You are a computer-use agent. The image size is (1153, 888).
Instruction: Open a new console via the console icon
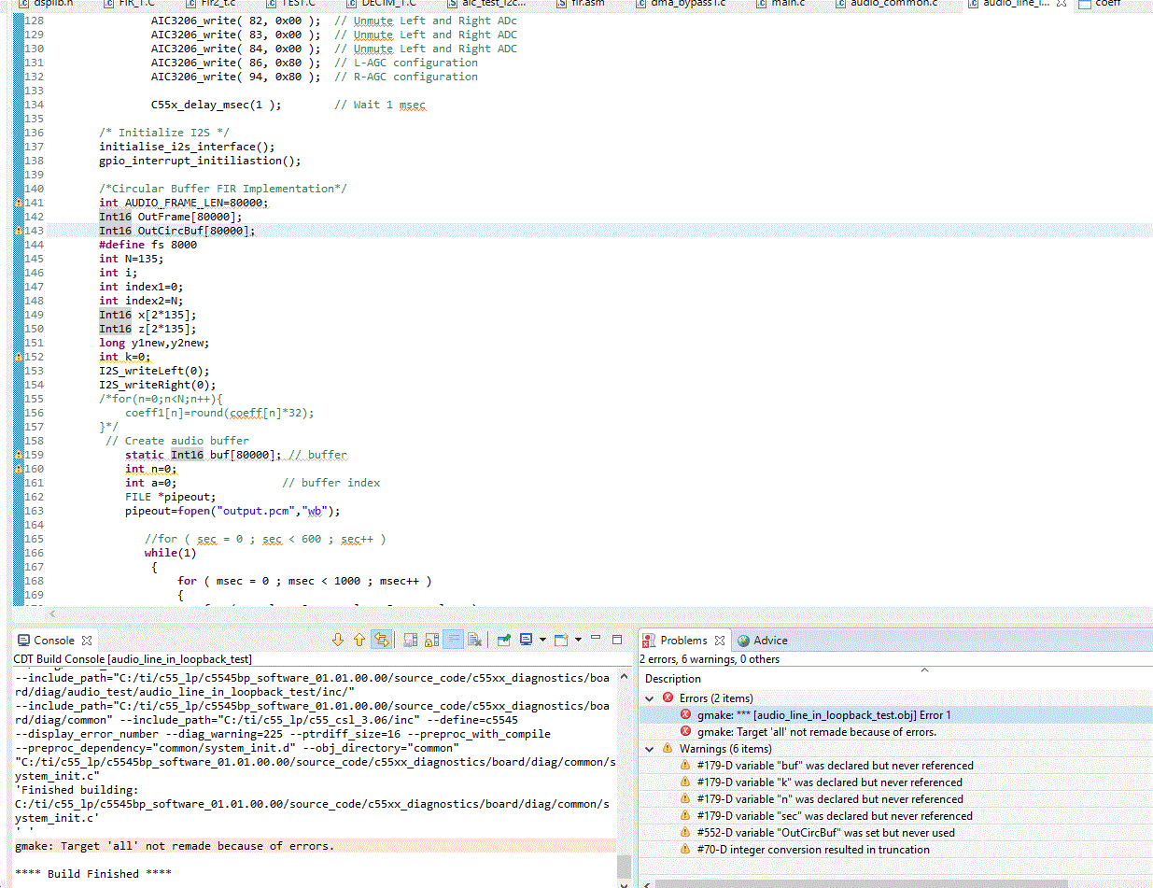pyautogui.click(x=563, y=639)
